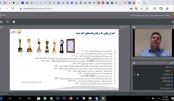Bookmark this page with star icon
174x101 pixels.
click(147, 8)
